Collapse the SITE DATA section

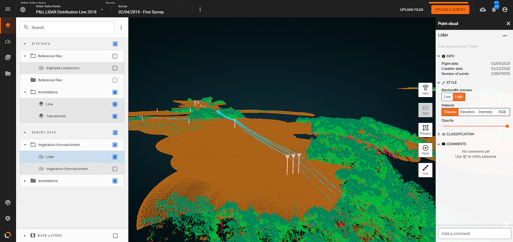click(25, 44)
